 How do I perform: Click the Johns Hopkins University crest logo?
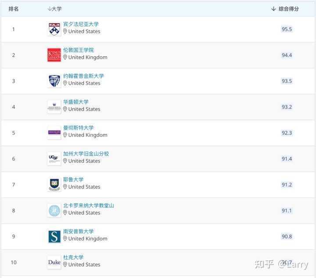click(x=54, y=81)
